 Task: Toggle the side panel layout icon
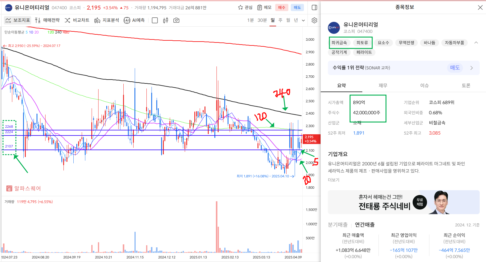[314, 7]
